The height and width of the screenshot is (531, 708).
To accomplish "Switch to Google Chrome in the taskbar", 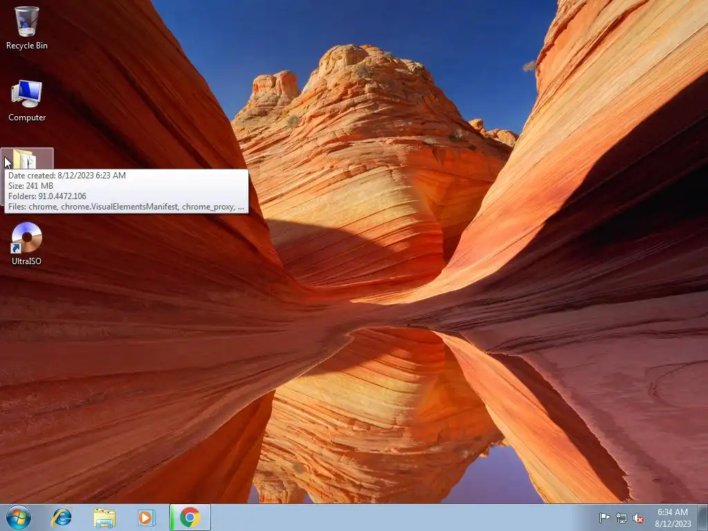I will (x=190, y=517).
